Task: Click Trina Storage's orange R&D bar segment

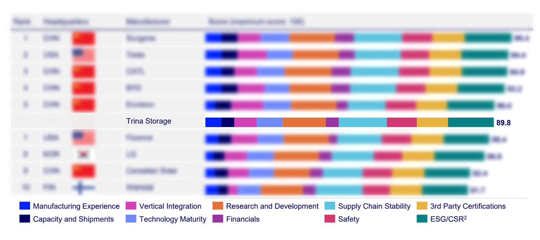Action: (x=304, y=122)
